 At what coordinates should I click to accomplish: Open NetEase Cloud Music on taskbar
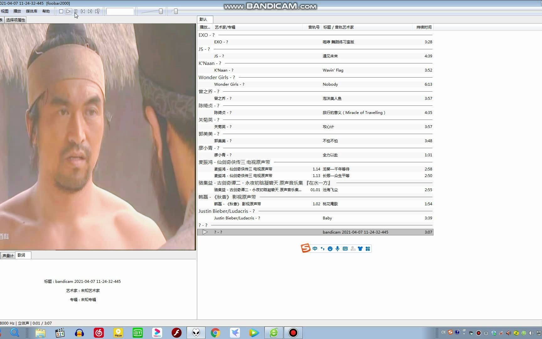pos(99,333)
